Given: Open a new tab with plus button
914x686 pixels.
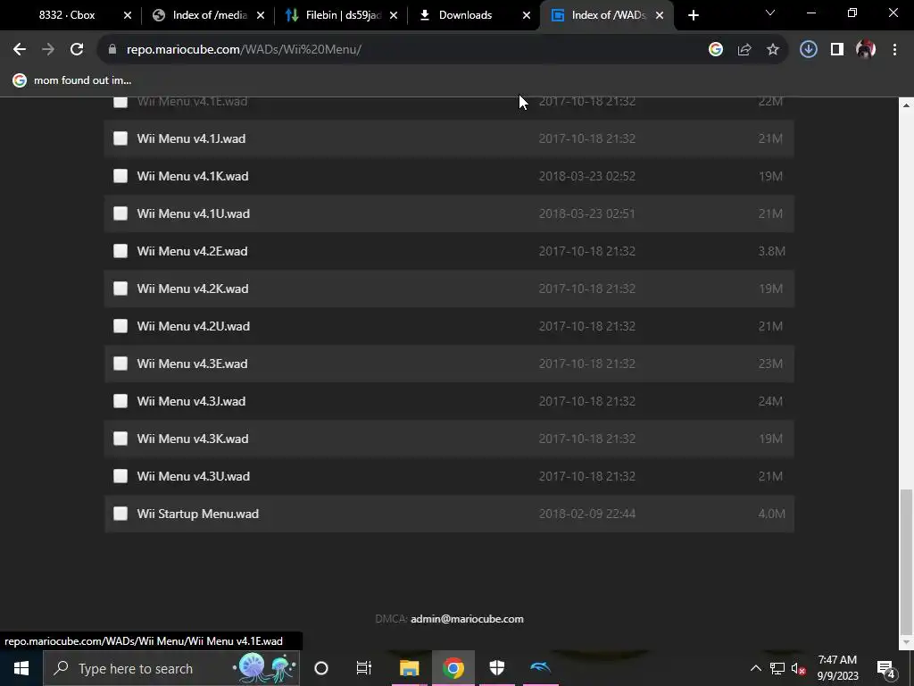Looking at the screenshot, I should (x=693, y=16).
